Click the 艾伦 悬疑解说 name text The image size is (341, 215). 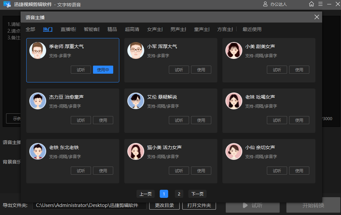tap(162, 97)
